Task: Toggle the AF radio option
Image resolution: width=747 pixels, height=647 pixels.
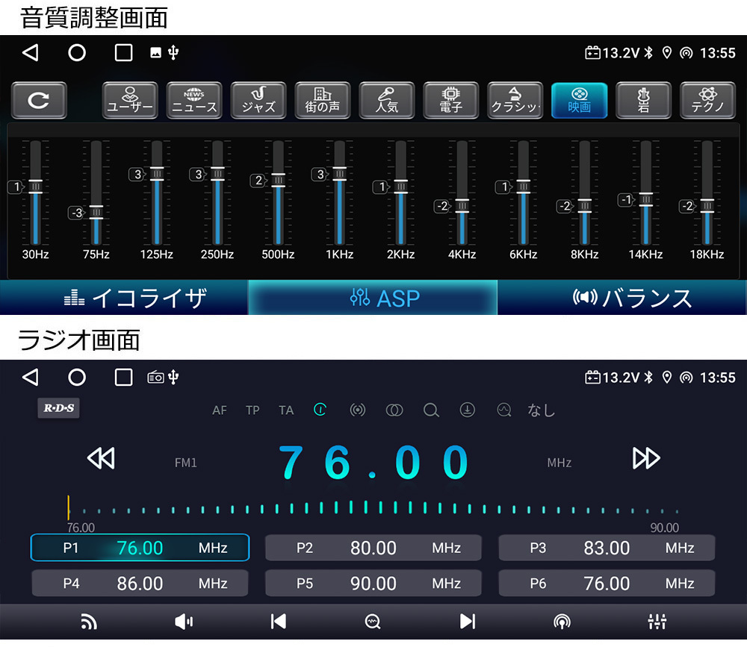Action: click(x=220, y=410)
